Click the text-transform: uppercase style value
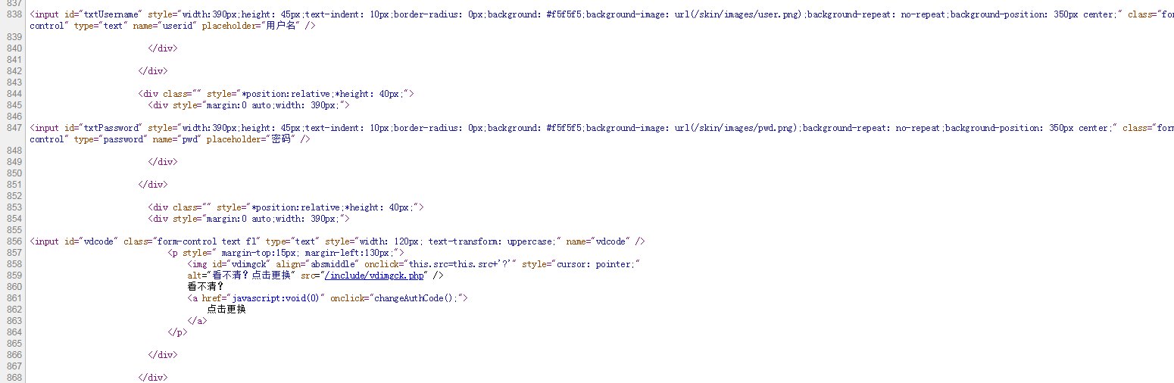 [492, 241]
